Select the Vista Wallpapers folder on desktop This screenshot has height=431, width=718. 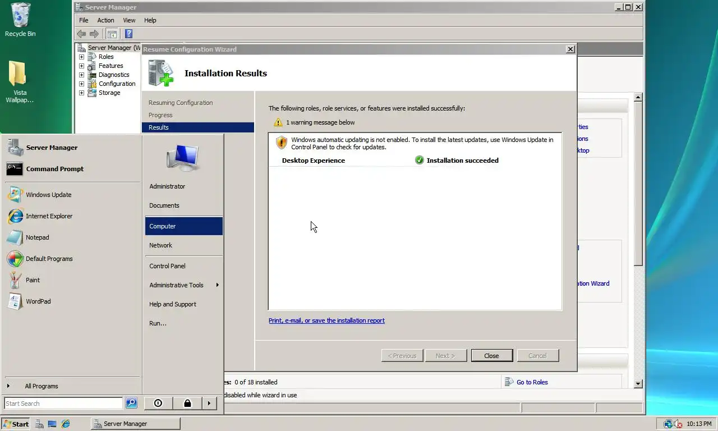click(20, 82)
